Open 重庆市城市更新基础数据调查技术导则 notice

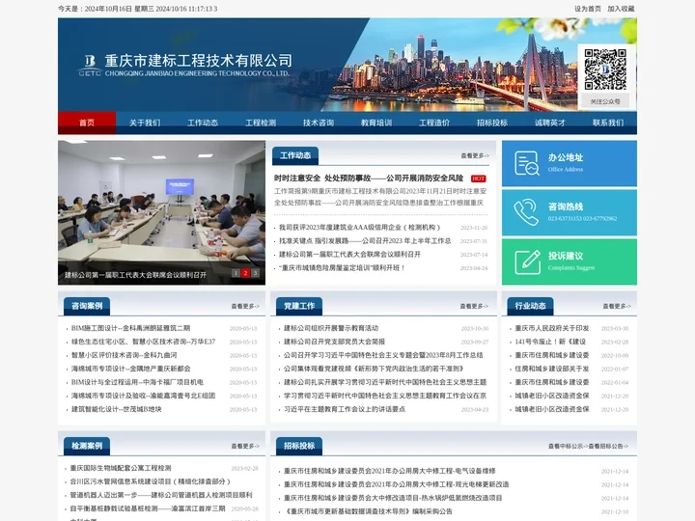368,511
